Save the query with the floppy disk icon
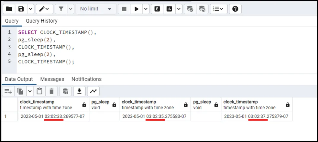Screen dimensions: 318x142 pyautogui.click(x=21, y=9)
